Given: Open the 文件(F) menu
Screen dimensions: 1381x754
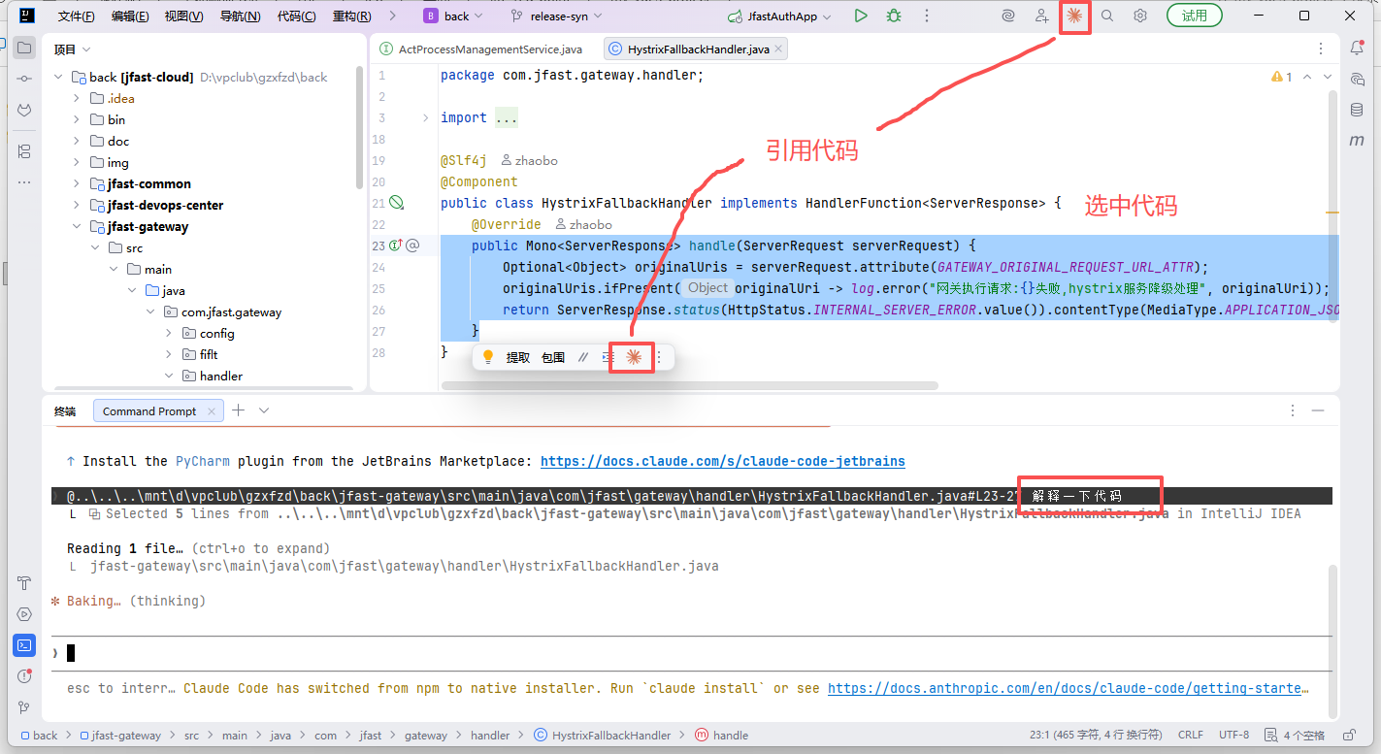Looking at the screenshot, I should (x=76, y=16).
